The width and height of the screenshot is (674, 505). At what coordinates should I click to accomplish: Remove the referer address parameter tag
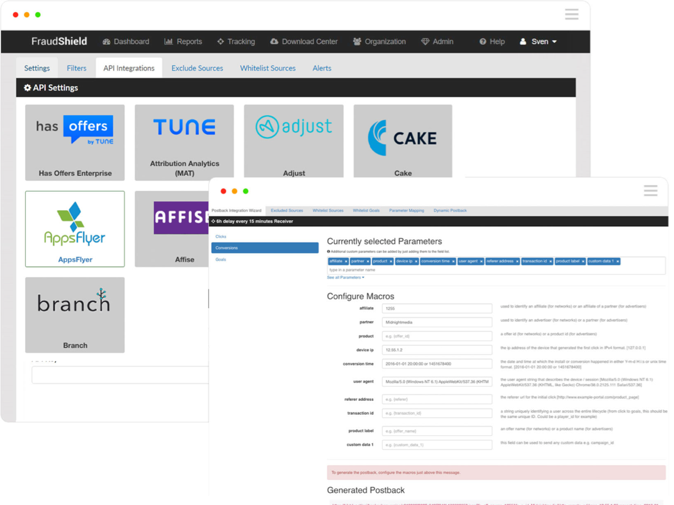coord(517,261)
